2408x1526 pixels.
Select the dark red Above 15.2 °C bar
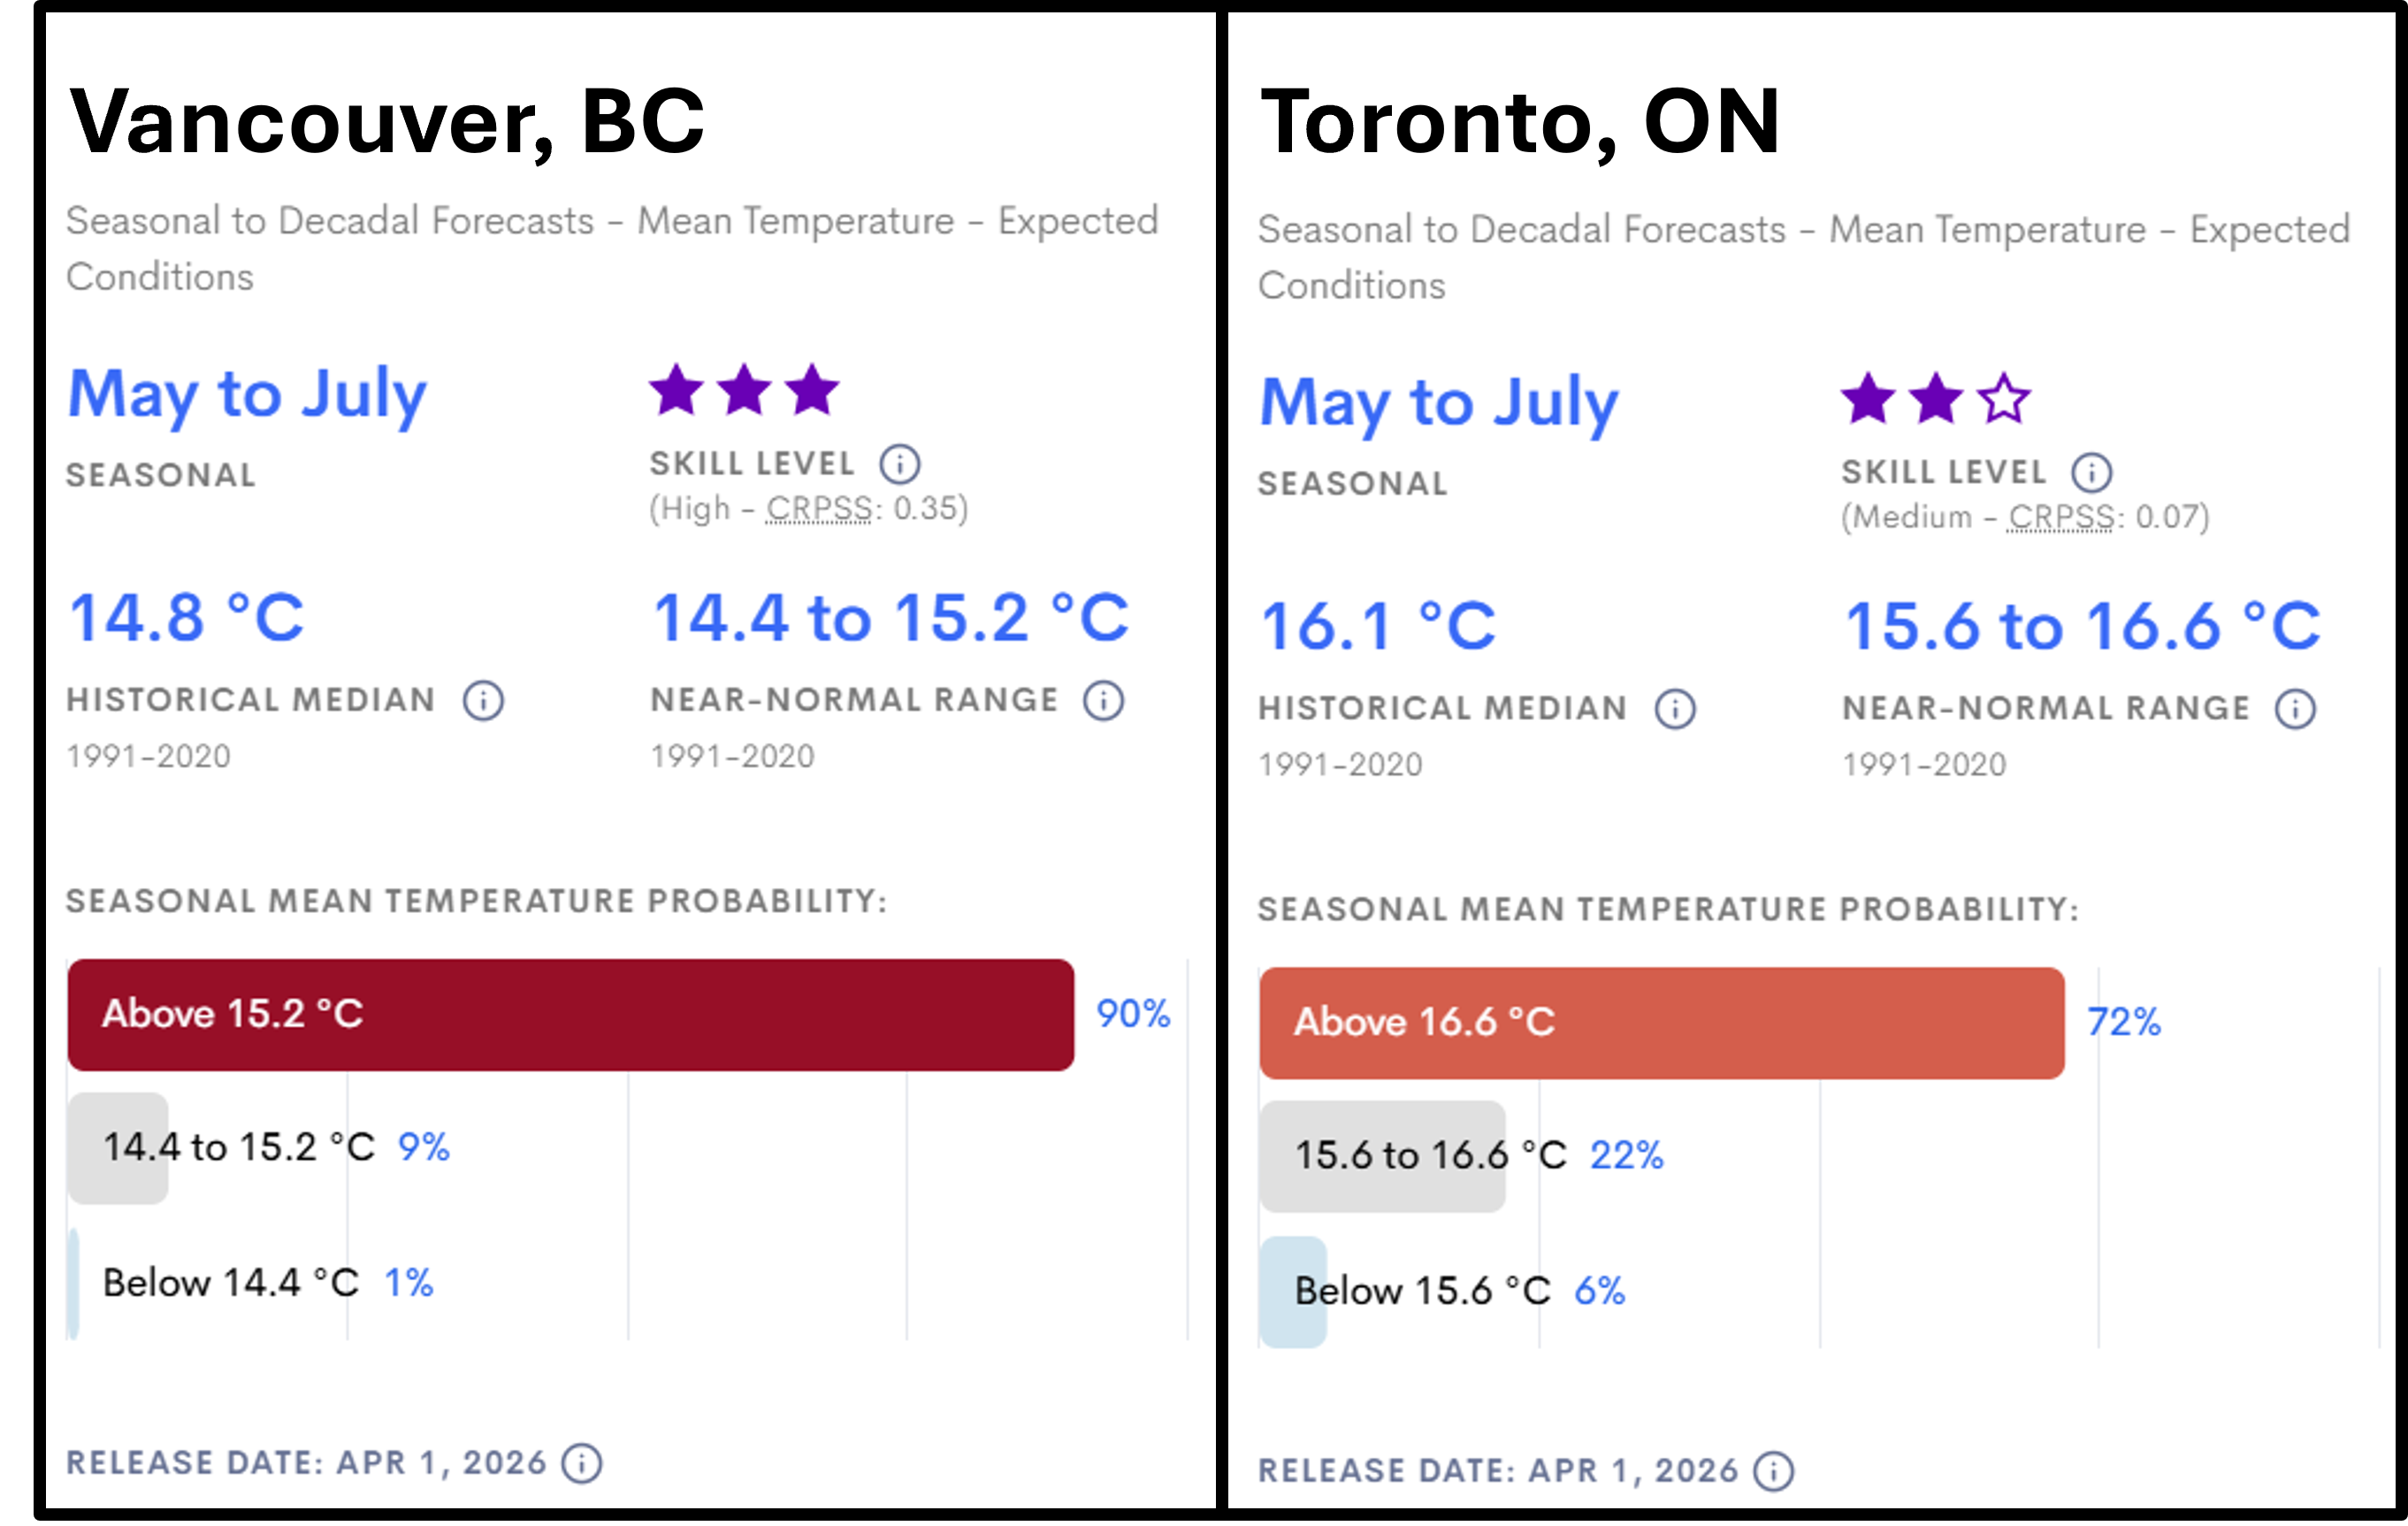[570, 1015]
